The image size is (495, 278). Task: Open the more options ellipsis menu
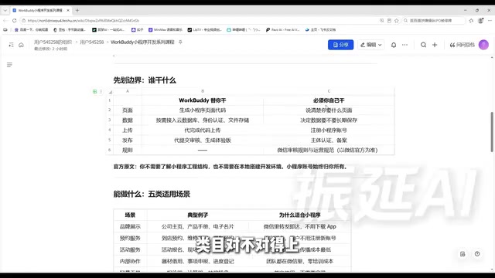coord(405,45)
